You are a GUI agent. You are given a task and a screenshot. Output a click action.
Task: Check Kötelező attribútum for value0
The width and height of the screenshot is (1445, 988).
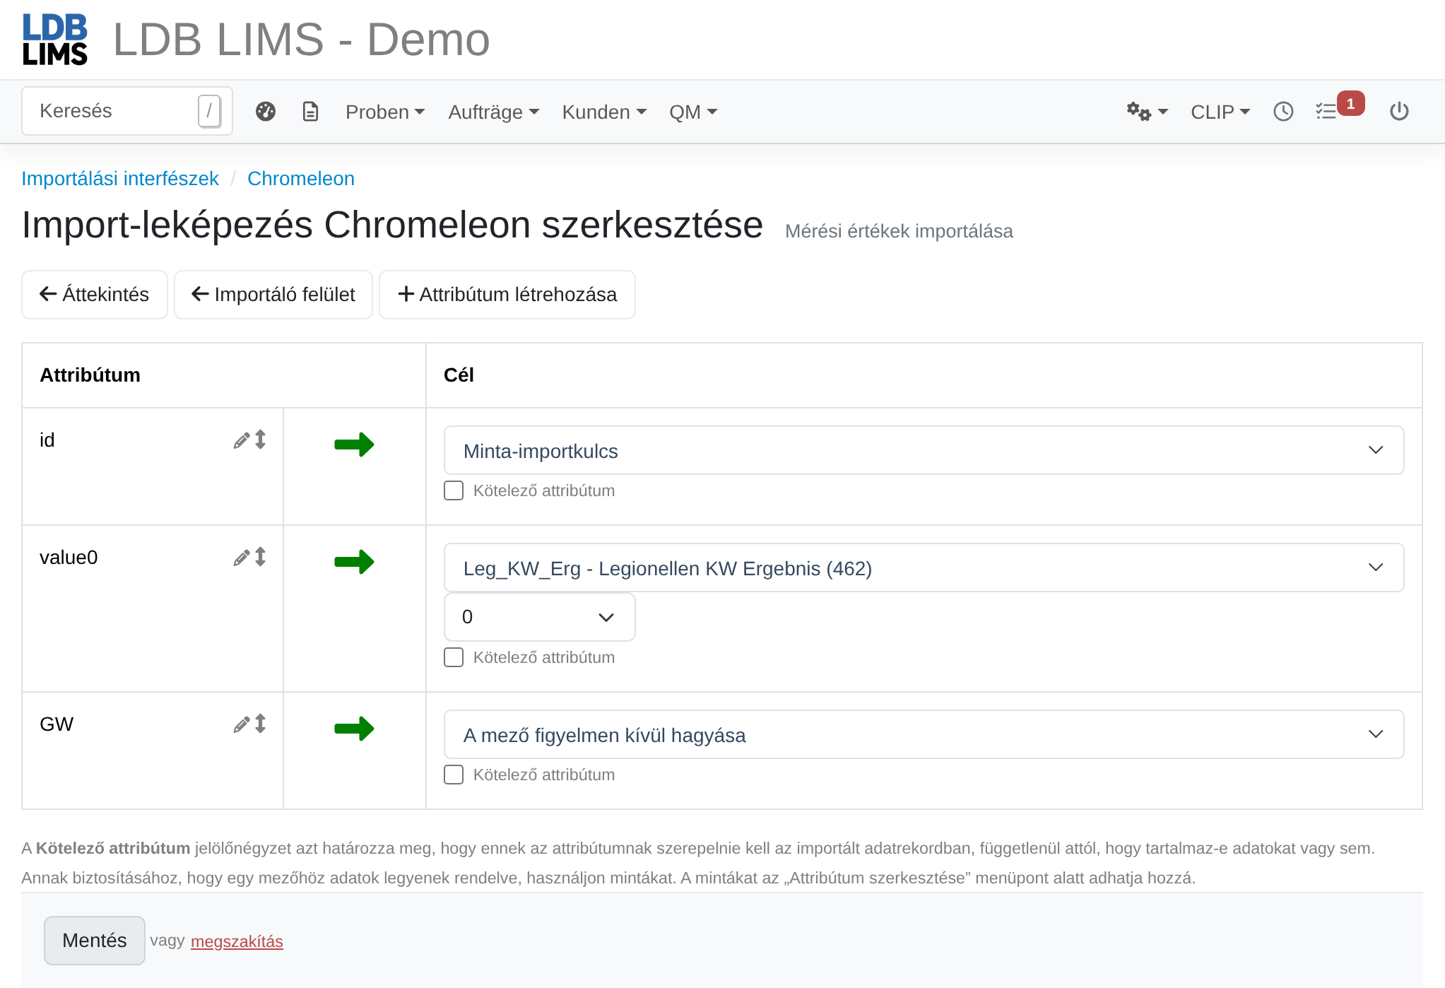point(454,657)
